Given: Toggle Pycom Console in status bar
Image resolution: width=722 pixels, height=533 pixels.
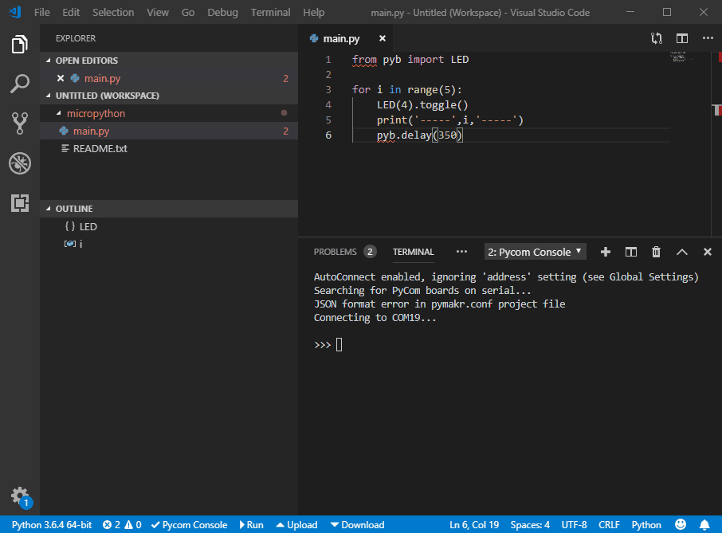Looking at the screenshot, I should (x=189, y=525).
